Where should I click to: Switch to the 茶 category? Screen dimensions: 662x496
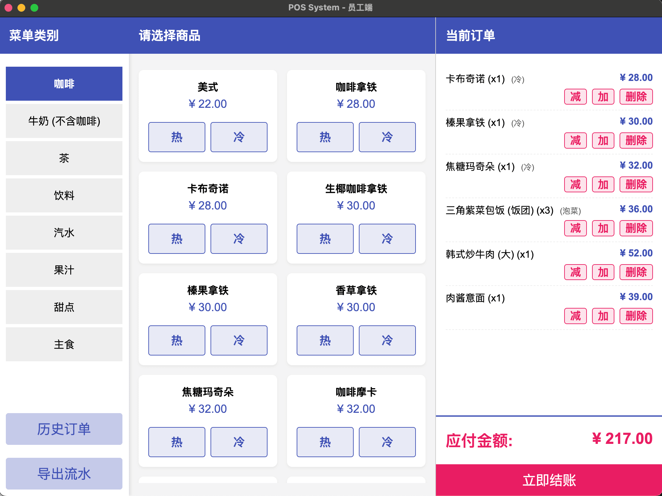pyautogui.click(x=64, y=158)
